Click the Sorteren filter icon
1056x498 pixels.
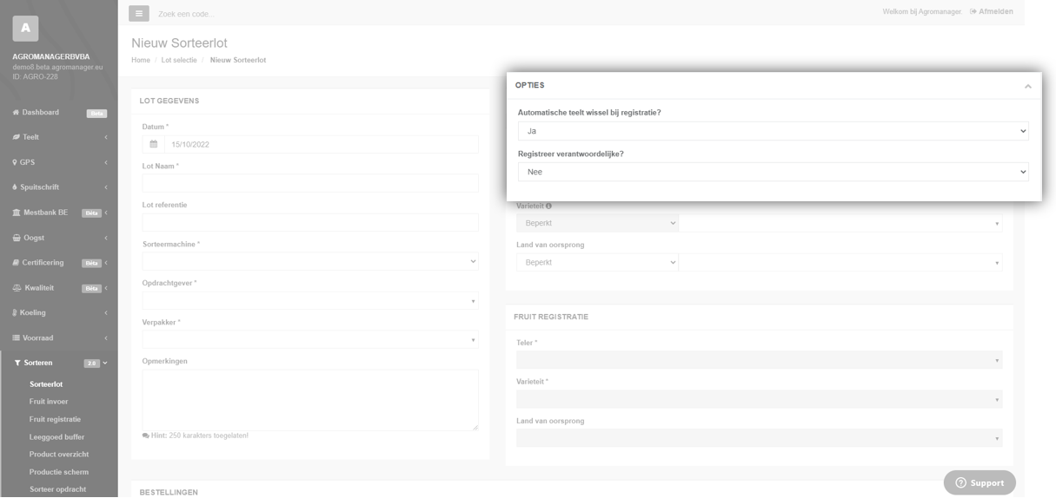[x=17, y=363]
